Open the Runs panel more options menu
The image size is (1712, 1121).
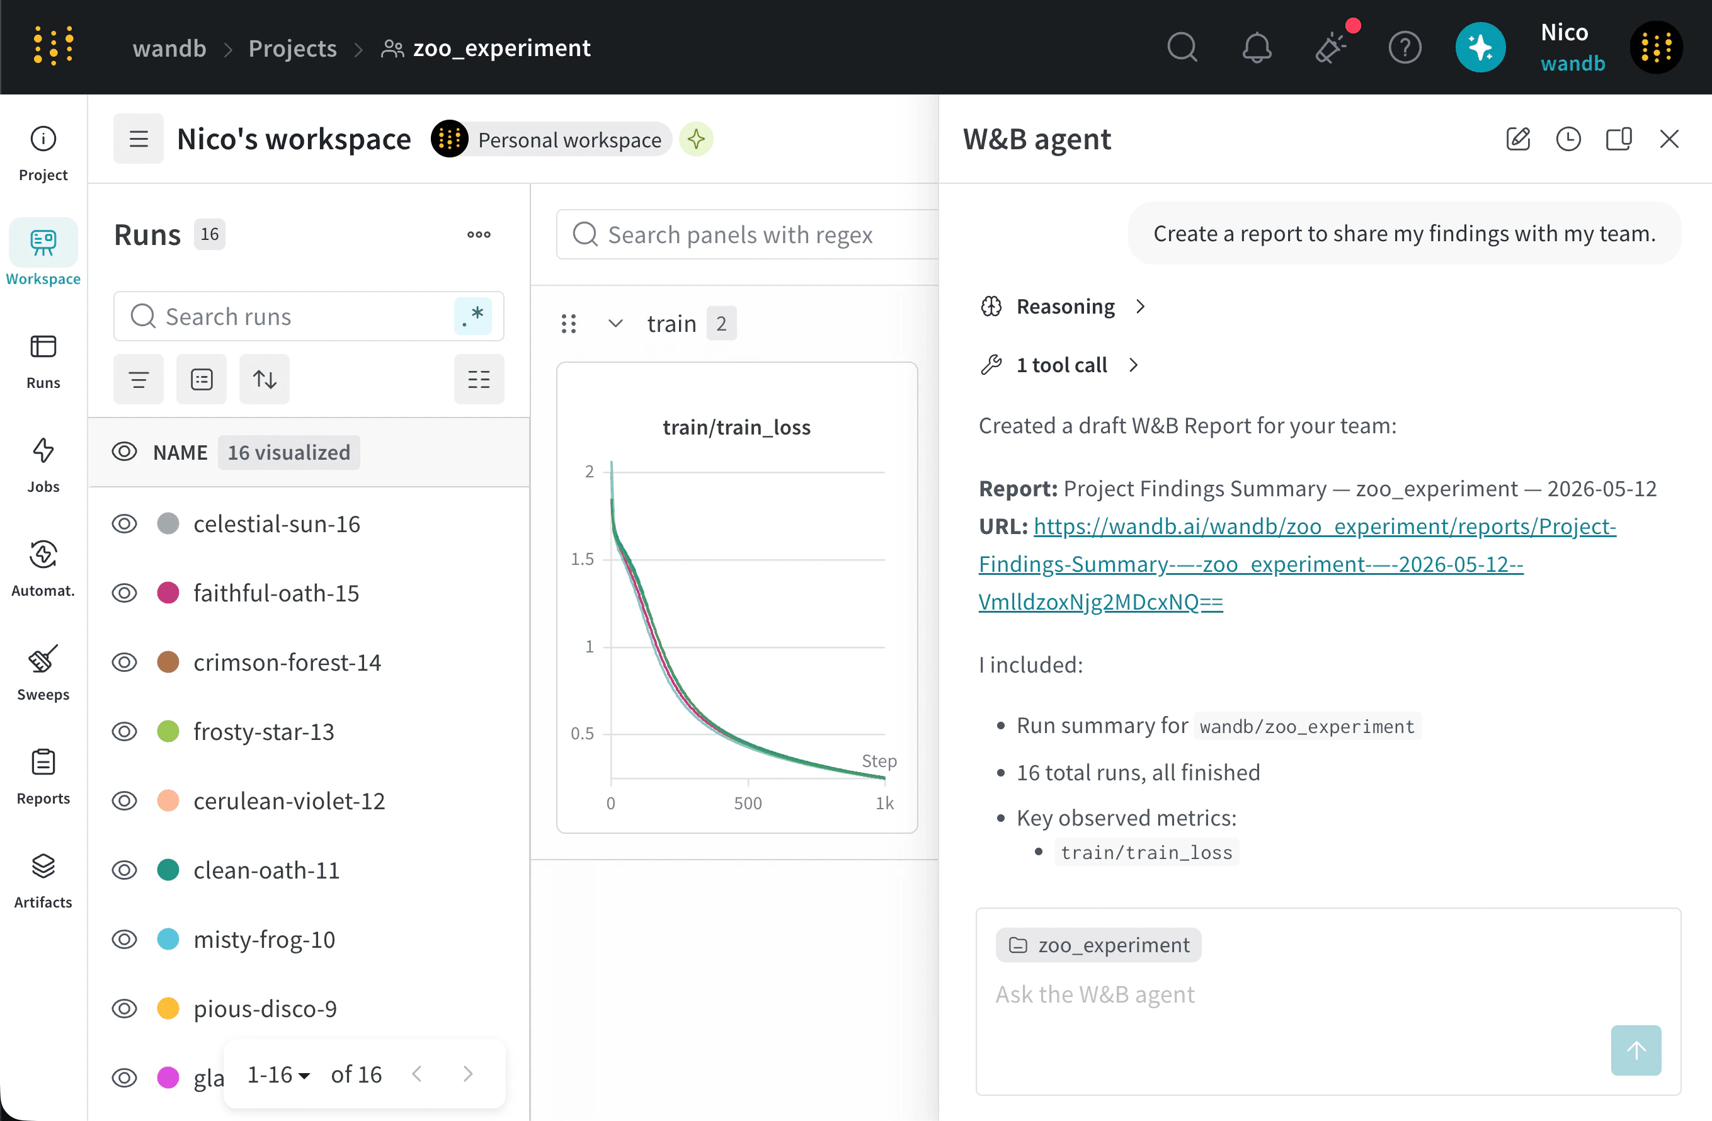tap(478, 234)
